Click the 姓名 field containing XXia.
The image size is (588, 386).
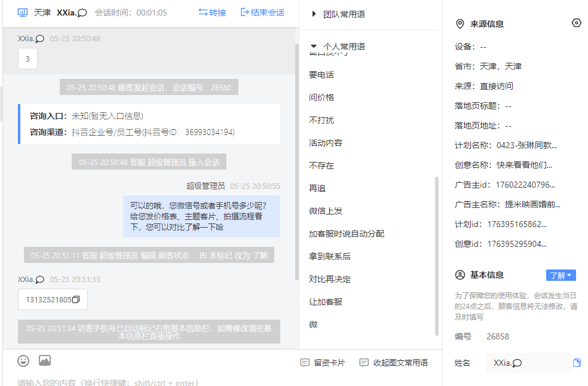pos(528,363)
